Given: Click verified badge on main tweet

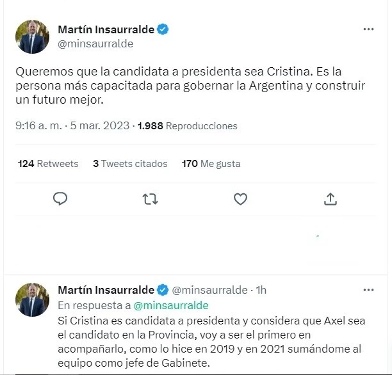Looking at the screenshot, I should [163, 29].
